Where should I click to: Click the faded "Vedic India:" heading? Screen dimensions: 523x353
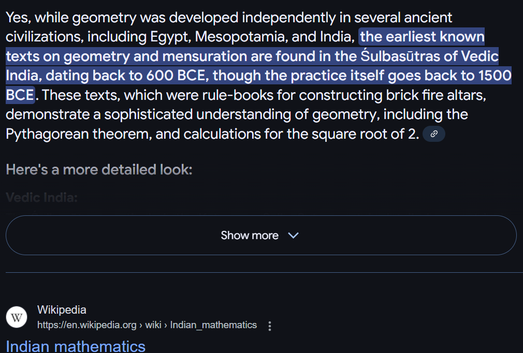tap(41, 197)
